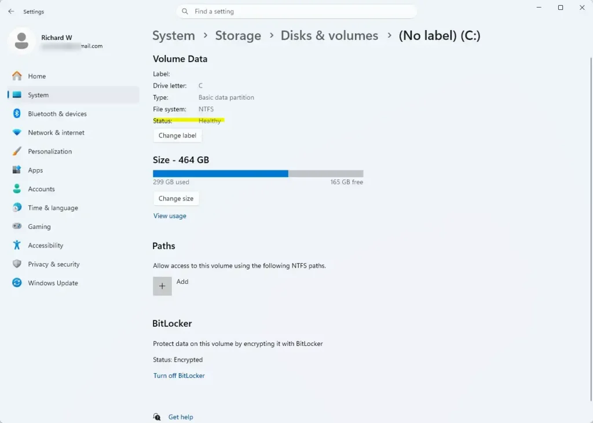Screen dimensions: 593x423
Task: Click the Time & language globe icon
Action: coord(17,207)
